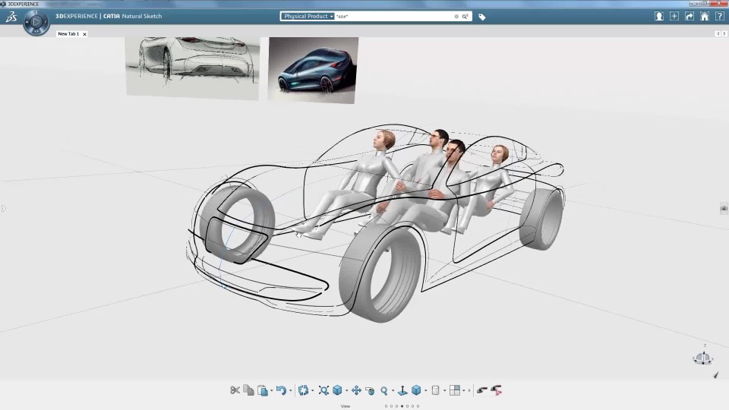
Task: Select the first toolbar page dot
Action: (386, 406)
